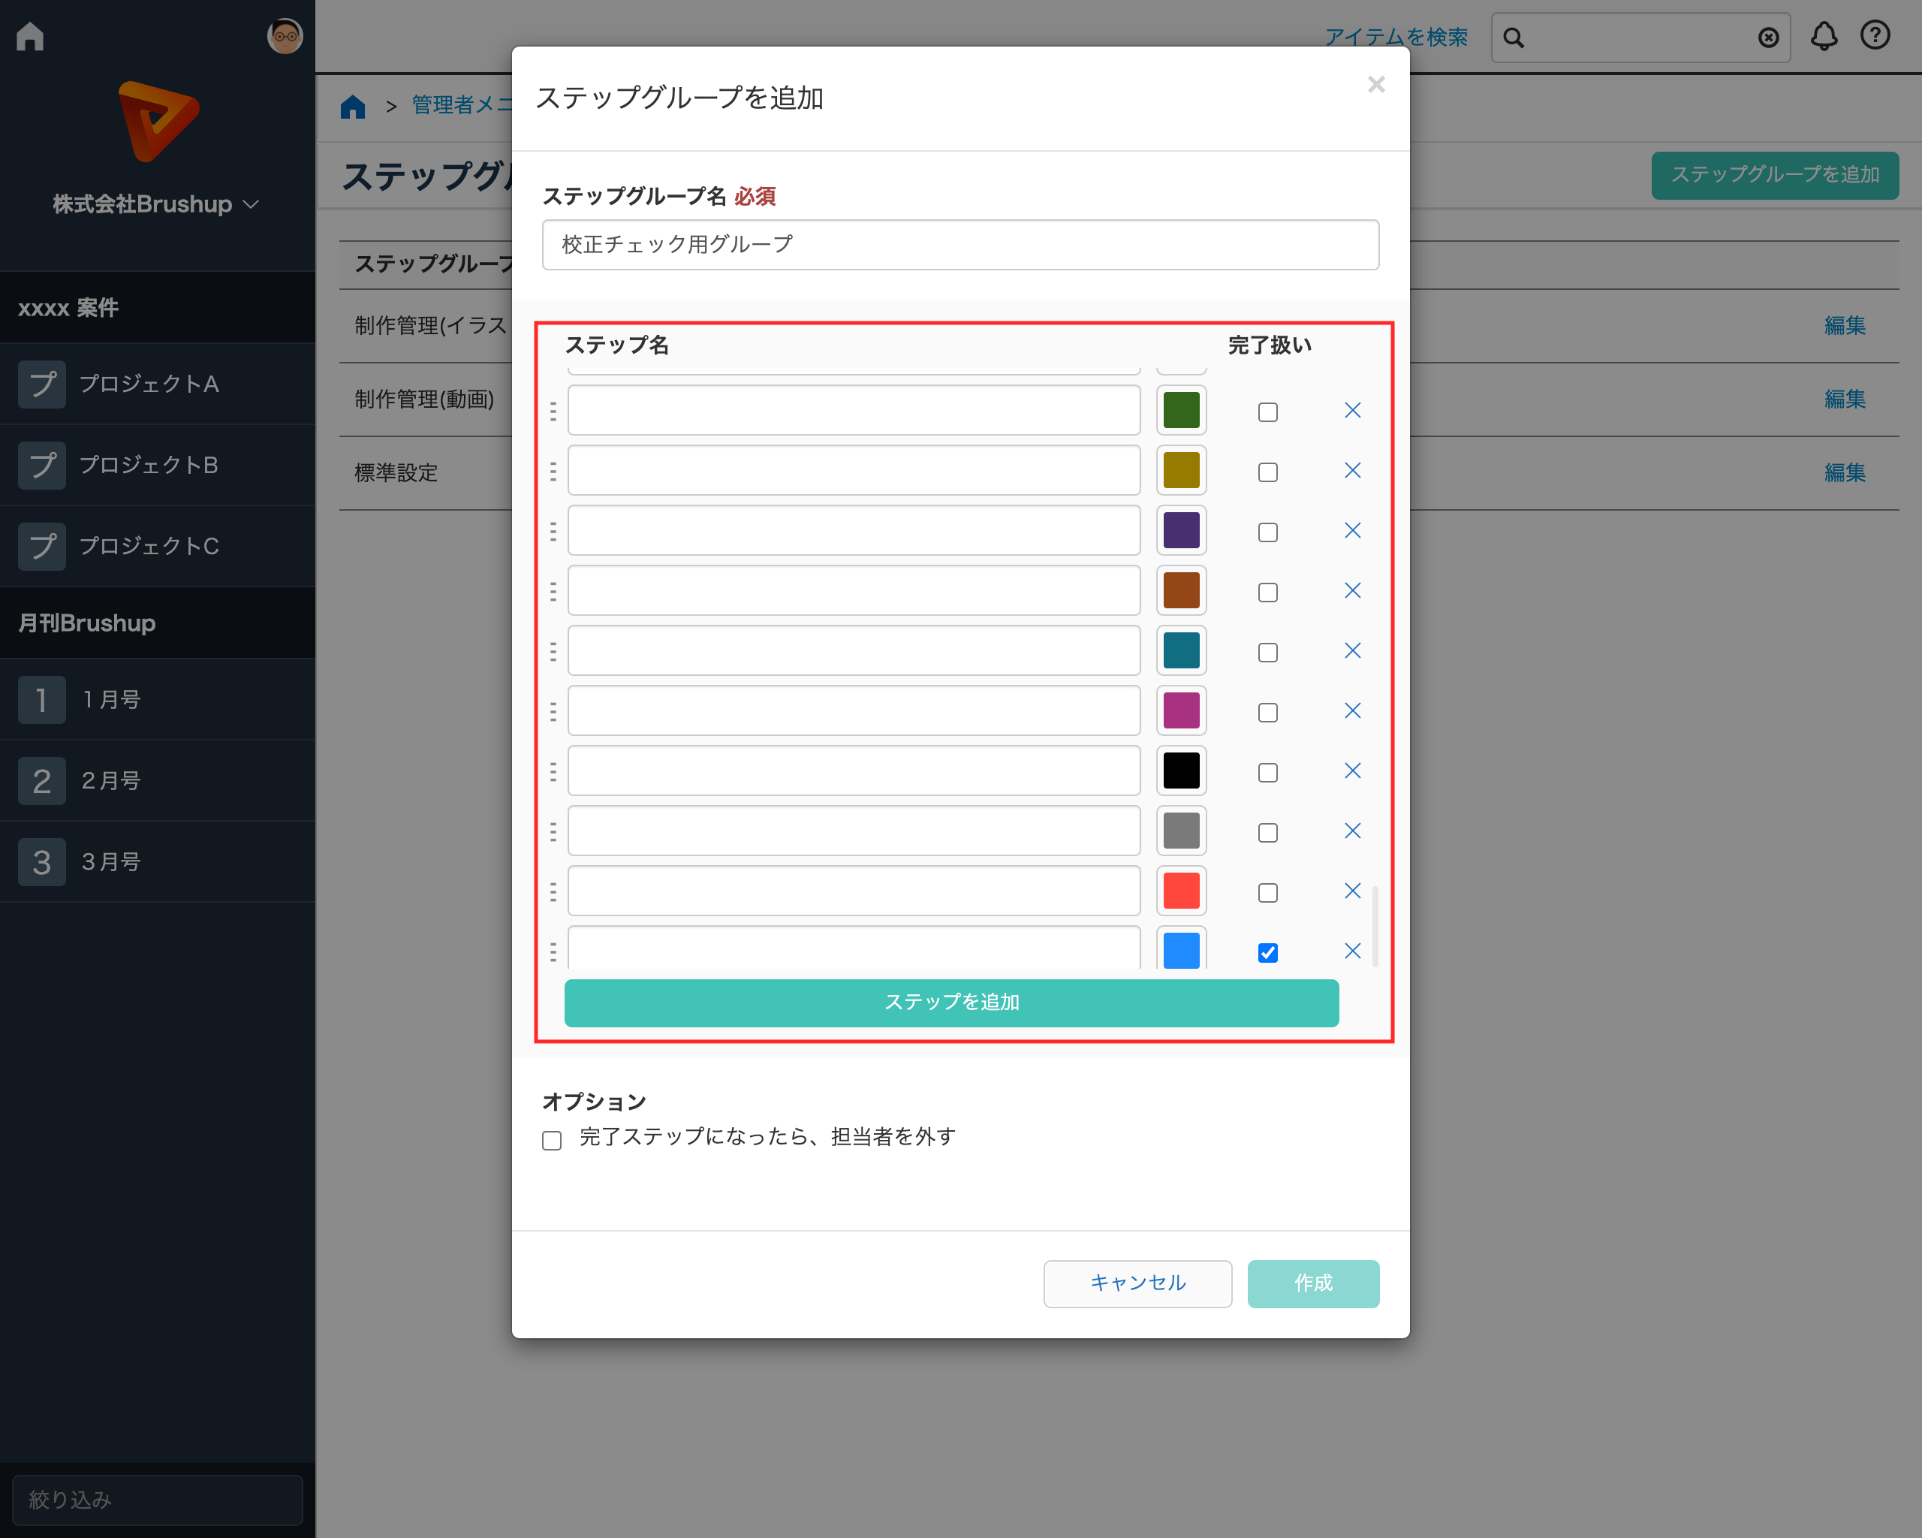This screenshot has height=1538, width=1922.
Task: Enable 完了ステップになったら、担当者を外す option
Action: (x=552, y=1139)
